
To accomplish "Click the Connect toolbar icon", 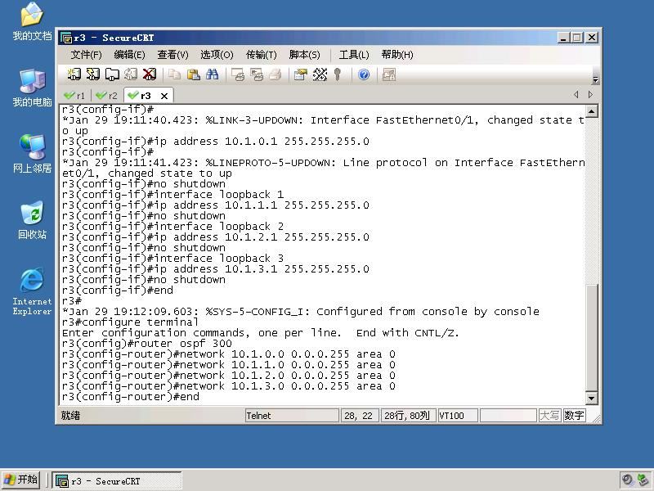I will (74, 74).
